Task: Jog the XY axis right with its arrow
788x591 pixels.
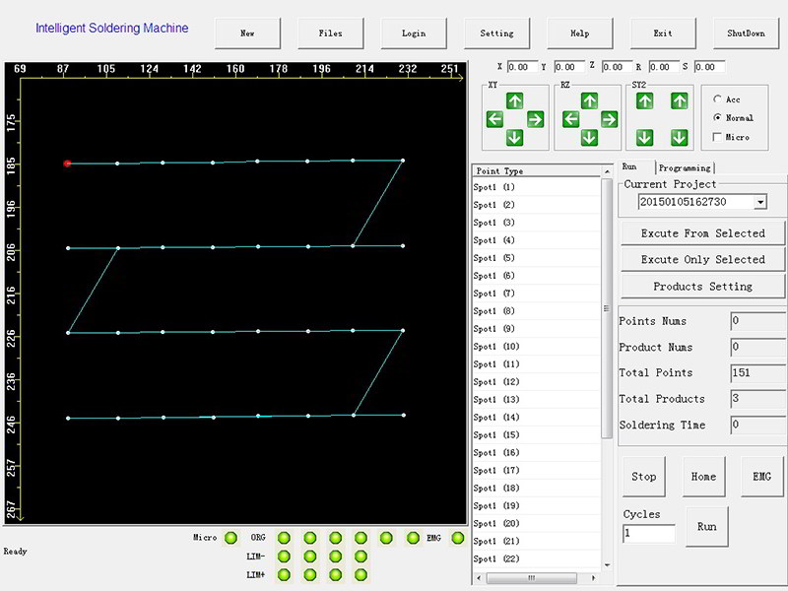Action: (535, 119)
